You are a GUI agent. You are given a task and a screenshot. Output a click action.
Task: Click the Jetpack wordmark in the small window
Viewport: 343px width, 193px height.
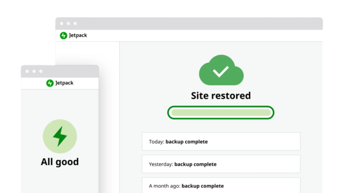tap(64, 83)
